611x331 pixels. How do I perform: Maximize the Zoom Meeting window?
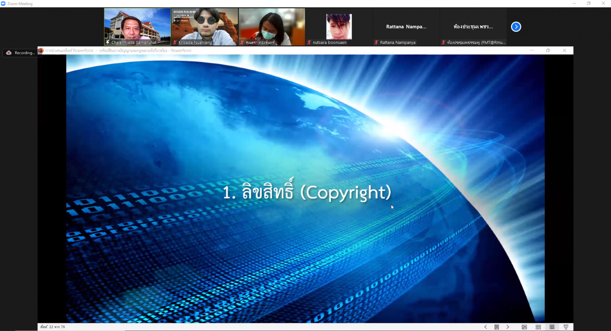[589, 3]
